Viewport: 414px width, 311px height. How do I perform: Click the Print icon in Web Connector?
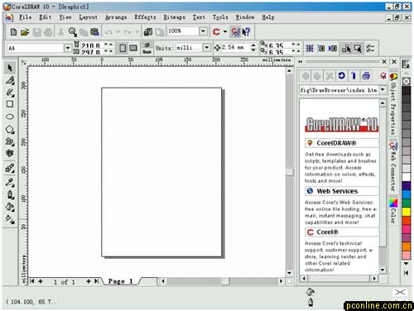pyautogui.click(x=366, y=75)
